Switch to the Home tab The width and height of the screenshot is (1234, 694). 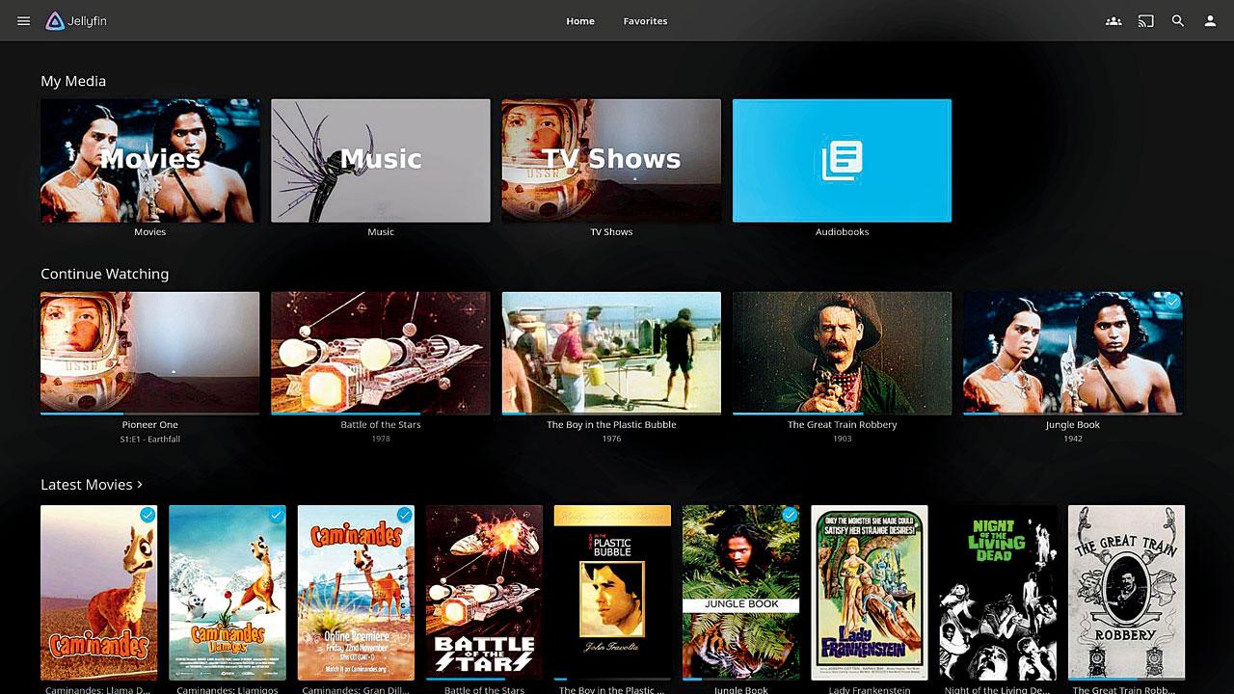580,21
